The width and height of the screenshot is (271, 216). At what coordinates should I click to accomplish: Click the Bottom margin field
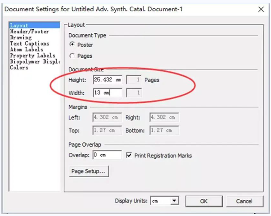[x=164, y=130]
